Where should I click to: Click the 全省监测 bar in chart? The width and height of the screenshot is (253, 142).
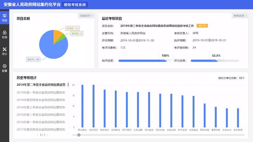171,111
